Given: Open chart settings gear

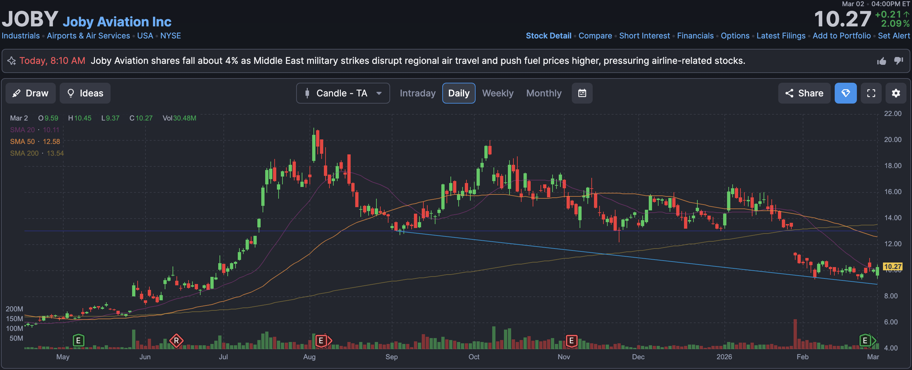Looking at the screenshot, I should click(896, 93).
